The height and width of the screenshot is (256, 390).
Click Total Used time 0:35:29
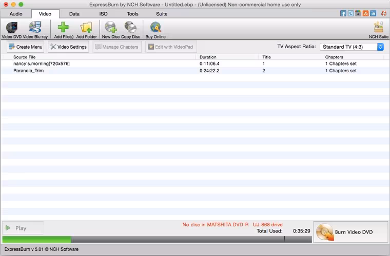tap(301, 231)
